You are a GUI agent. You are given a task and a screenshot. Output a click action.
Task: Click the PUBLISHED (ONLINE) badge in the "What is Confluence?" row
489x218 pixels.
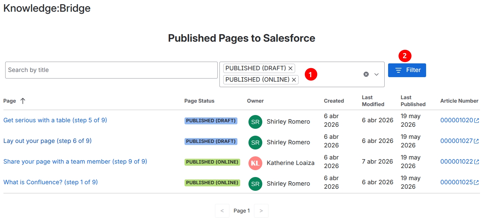[x=212, y=183]
